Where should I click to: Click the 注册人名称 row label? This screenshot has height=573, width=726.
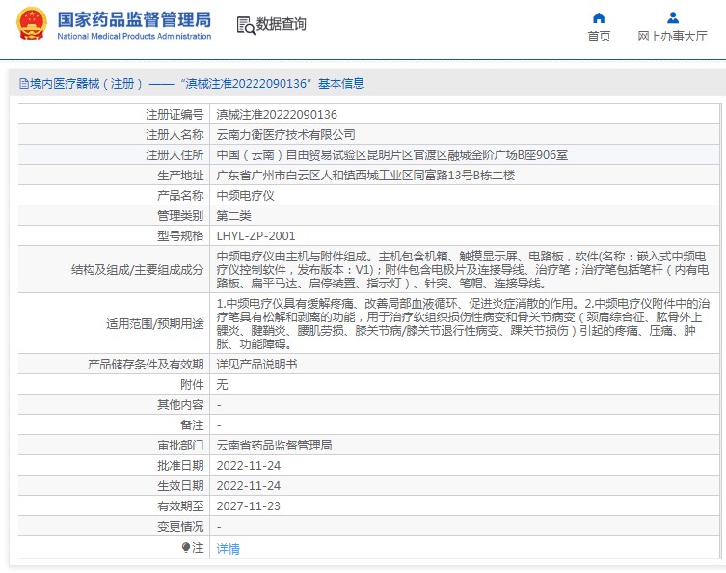175,135
